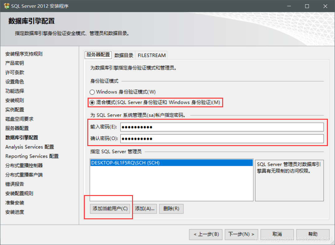335x245 pixels.
Task: Minimize the SQL Server 2012 setup window
Action: [289, 6]
